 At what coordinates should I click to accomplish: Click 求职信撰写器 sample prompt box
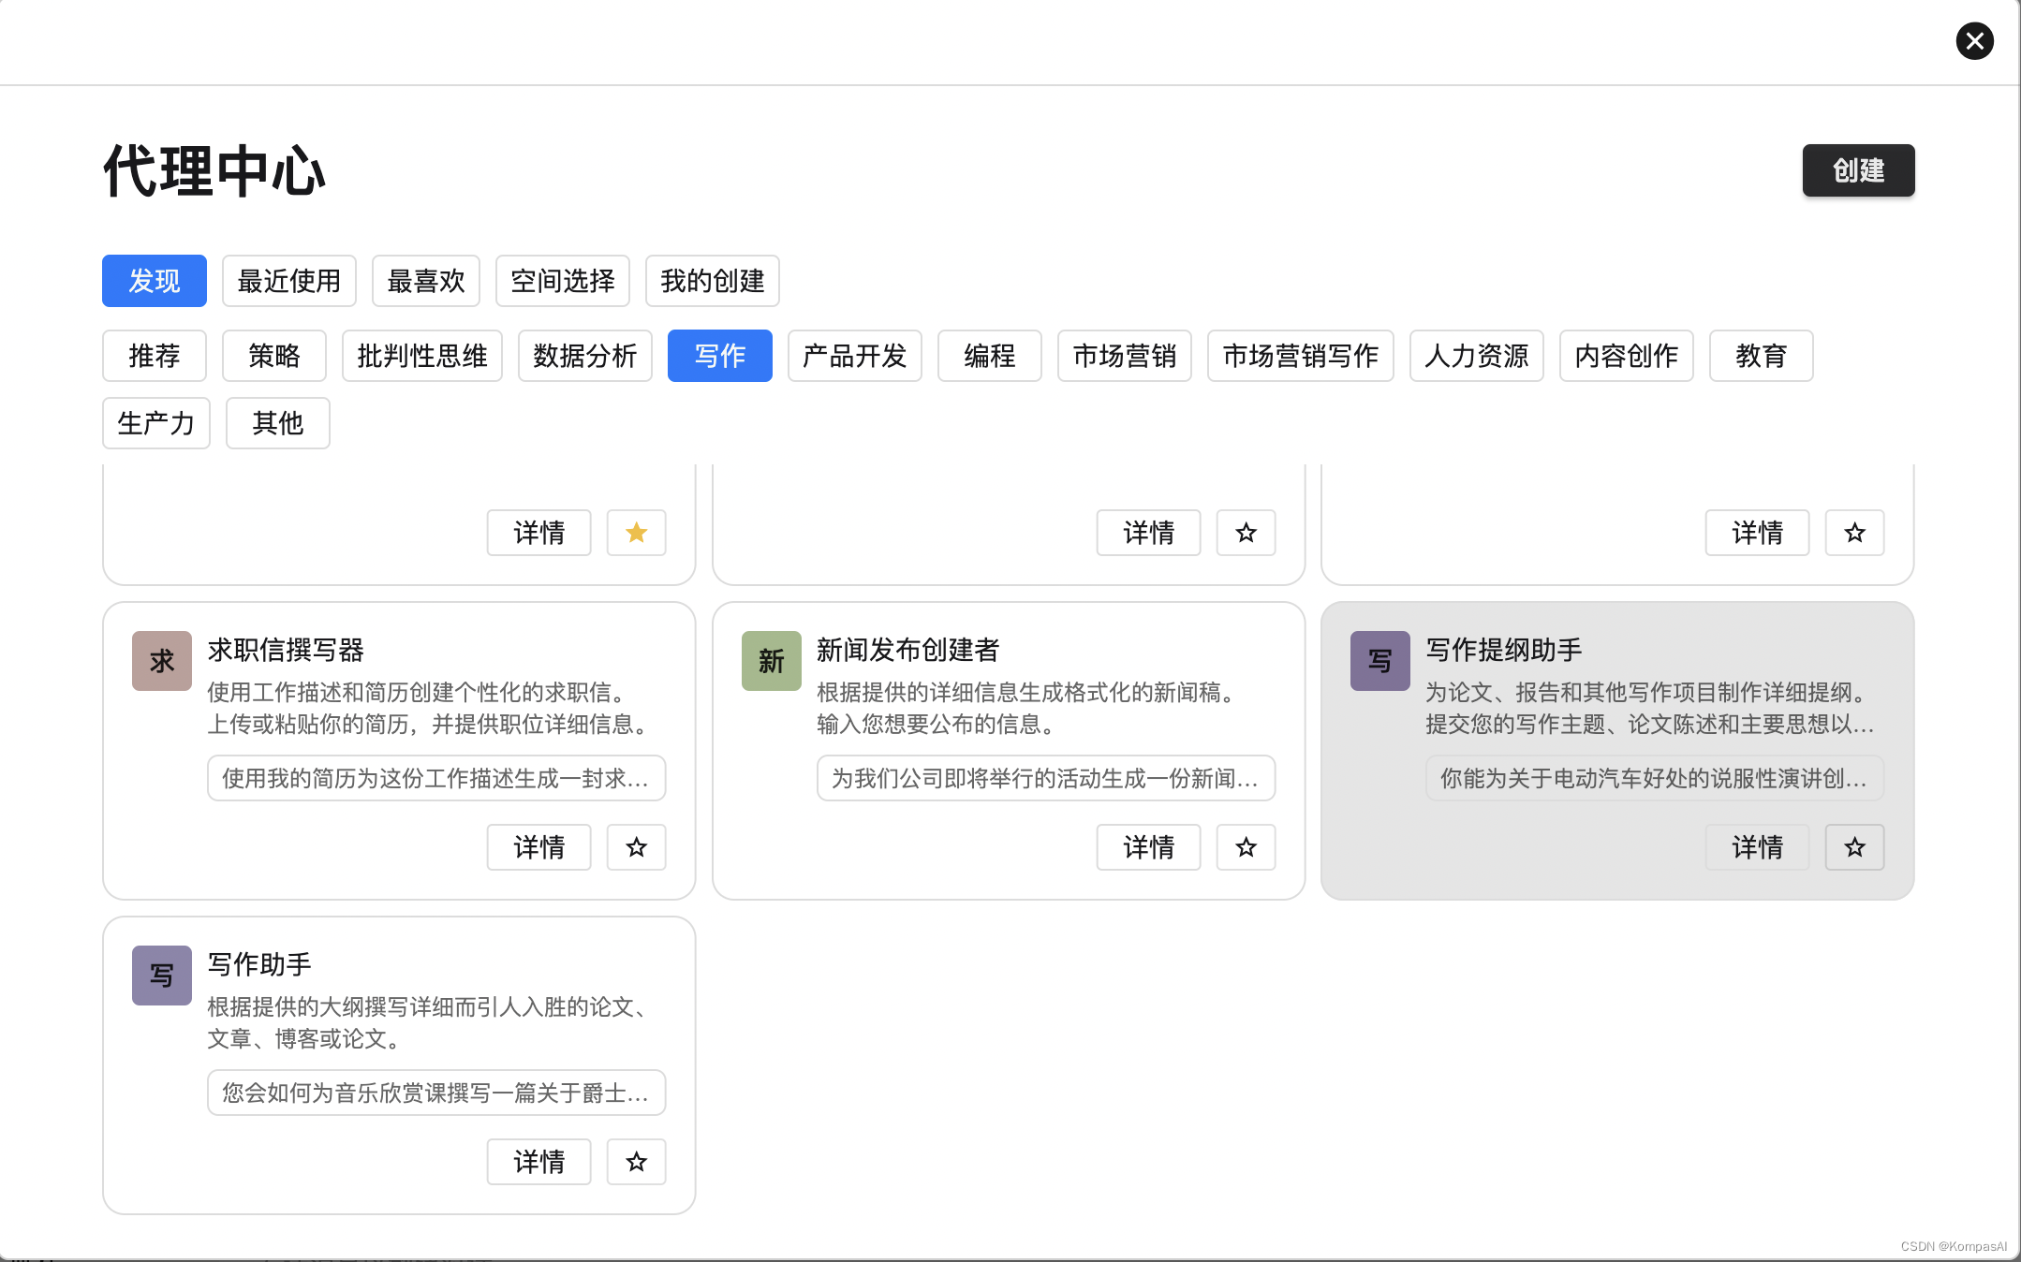pos(435,778)
